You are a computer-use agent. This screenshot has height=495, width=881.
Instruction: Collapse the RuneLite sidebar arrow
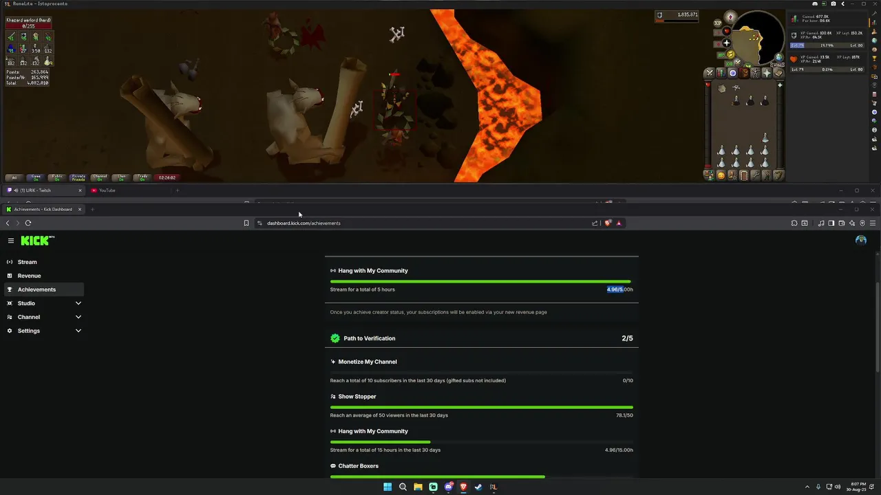[x=843, y=3]
